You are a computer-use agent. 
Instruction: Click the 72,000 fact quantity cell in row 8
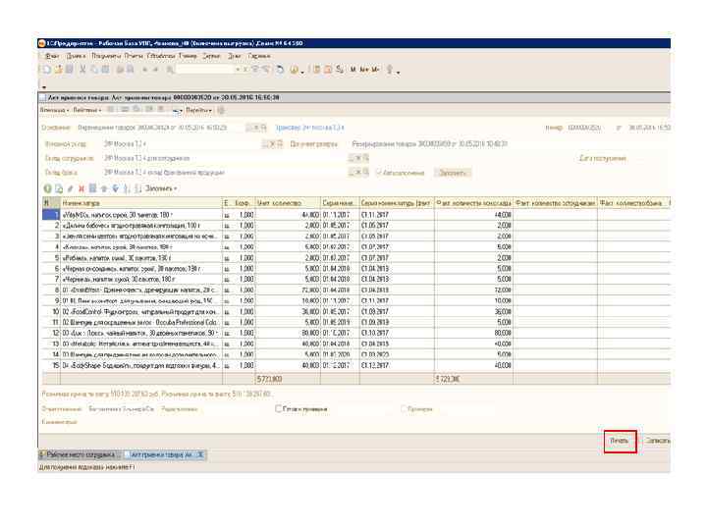click(x=474, y=290)
